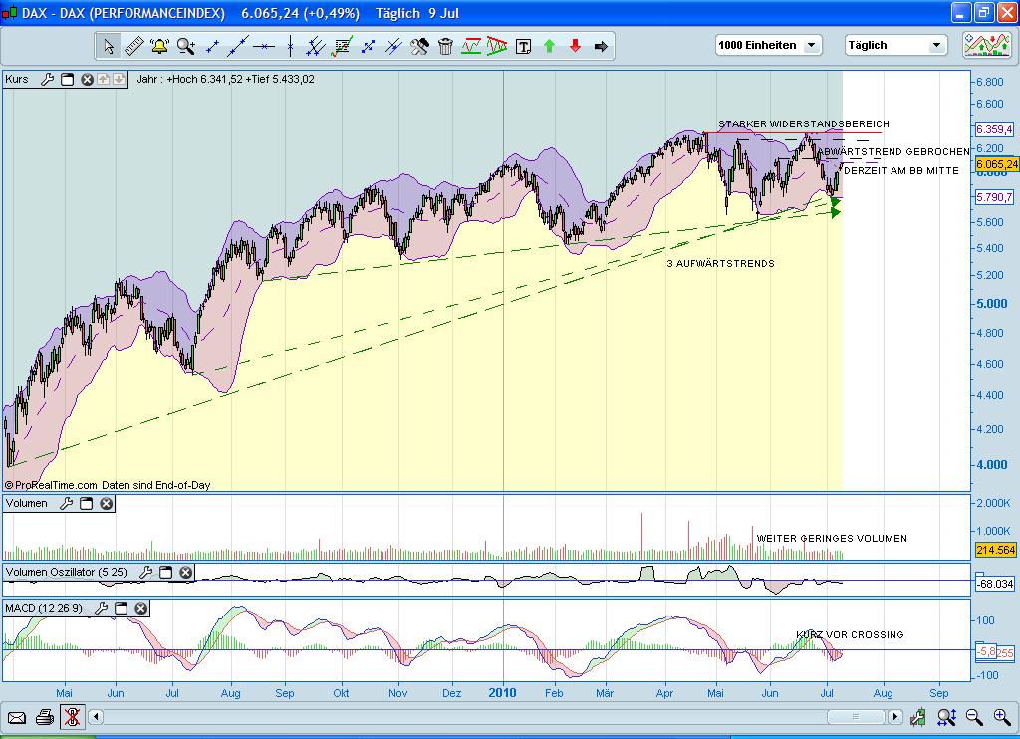Select the arrow cursor tool
Viewport: 1020px width, 739px height.
(109, 46)
